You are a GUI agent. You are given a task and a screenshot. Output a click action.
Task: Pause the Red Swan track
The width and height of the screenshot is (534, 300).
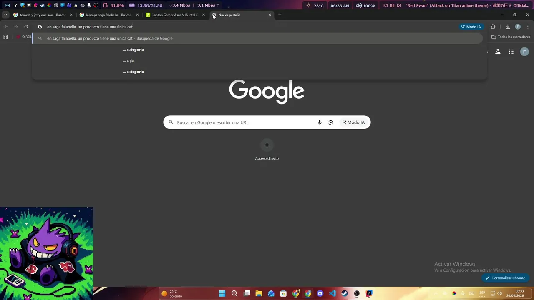point(392,5)
